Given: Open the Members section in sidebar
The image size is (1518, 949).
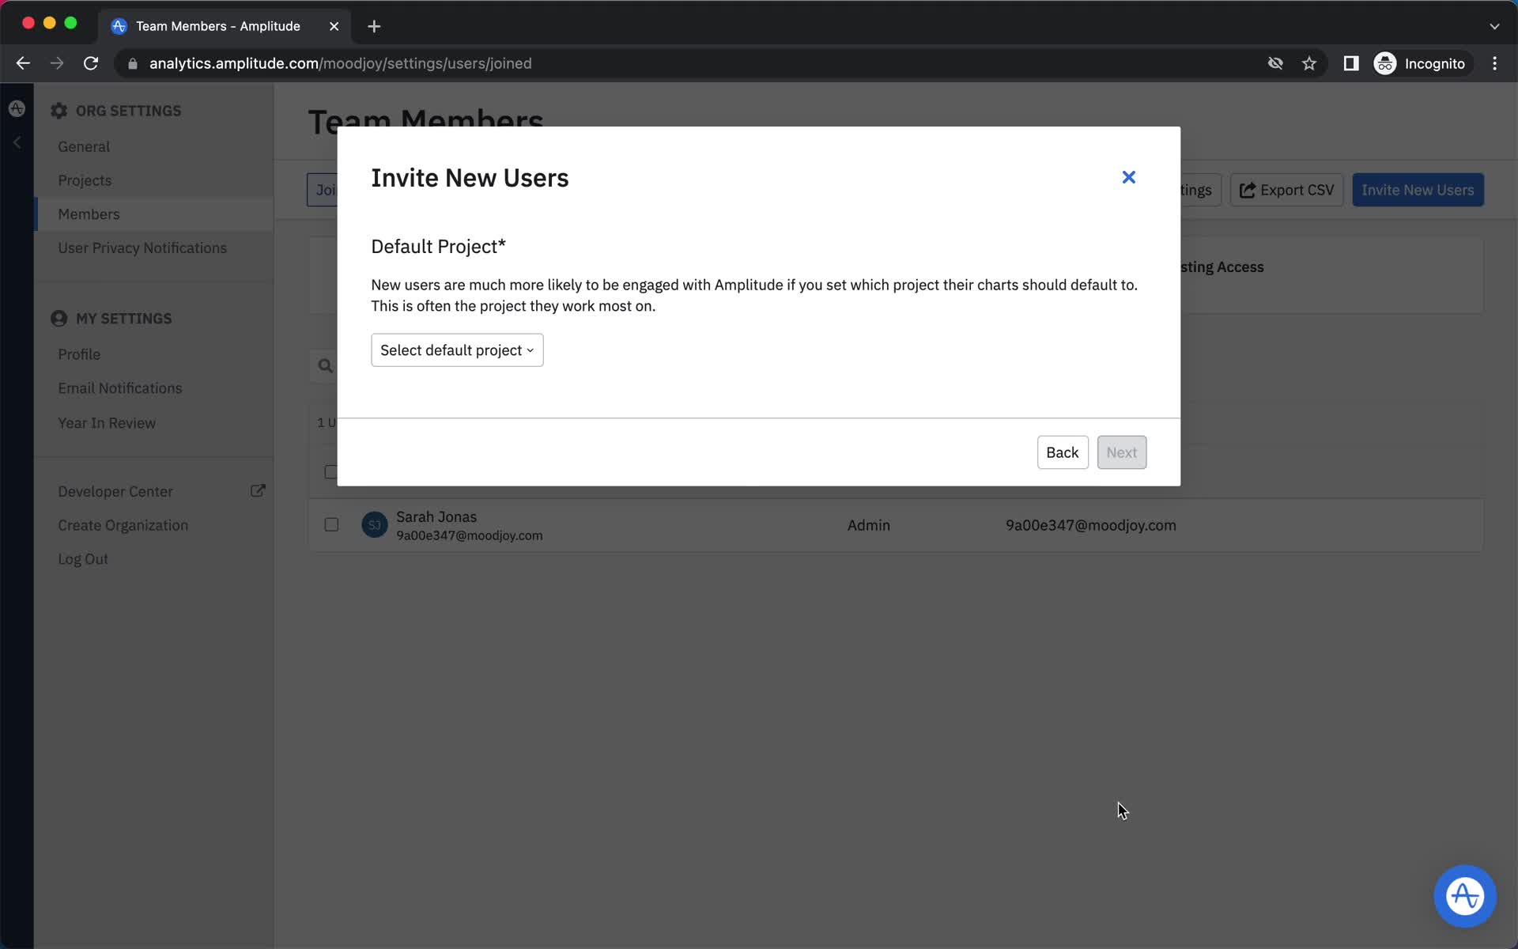Looking at the screenshot, I should (89, 214).
